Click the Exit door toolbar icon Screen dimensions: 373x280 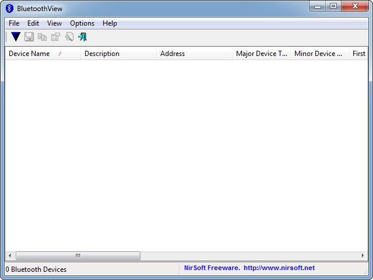[x=83, y=37]
